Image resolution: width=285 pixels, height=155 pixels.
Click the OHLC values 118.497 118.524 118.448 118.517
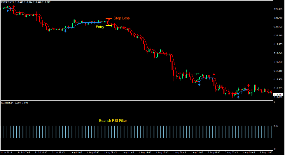pyautogui.click(x=33, y=2)
